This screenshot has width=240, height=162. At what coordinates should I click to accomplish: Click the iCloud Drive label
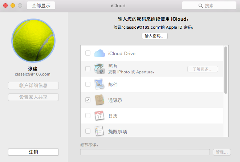point(122,54)
